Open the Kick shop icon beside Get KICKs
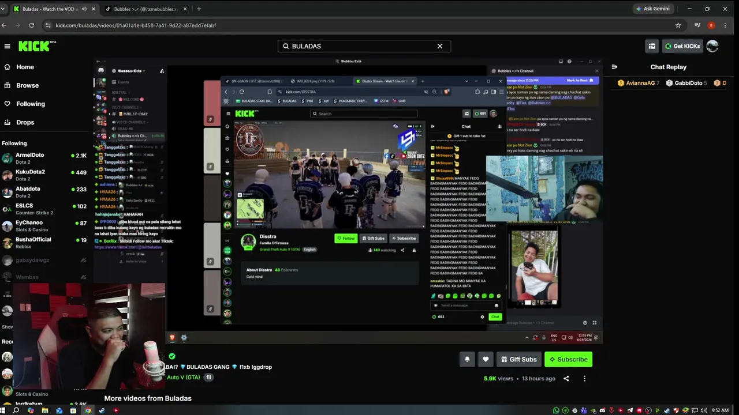This screenshot has height=415, width=739. 652,46
